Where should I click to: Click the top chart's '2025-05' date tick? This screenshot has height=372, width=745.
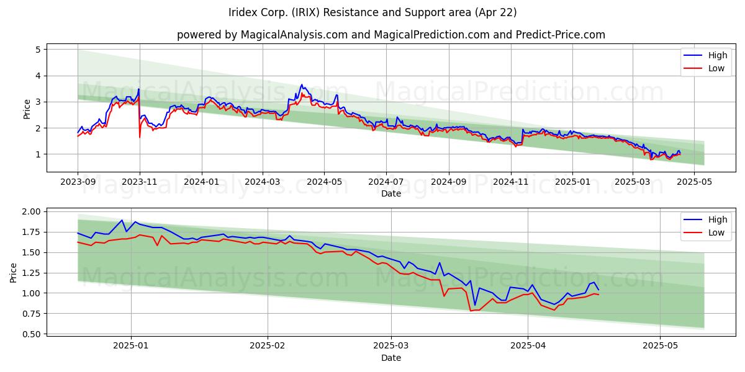694,182
